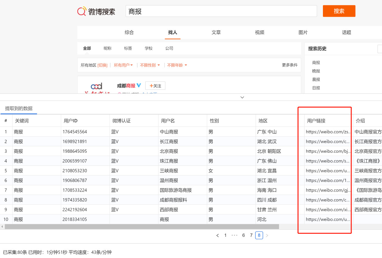
Task: Click current page 8 in pagination
Action: point(259,235)
